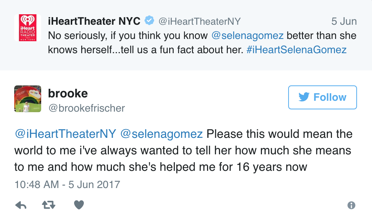Screen dimensions: 372x221
Task: Retweet brooke's tweet
Action: click(x=49, y=205)
